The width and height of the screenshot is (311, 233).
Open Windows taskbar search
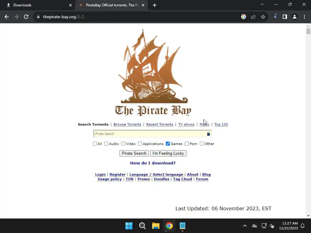tap(142, 226)
